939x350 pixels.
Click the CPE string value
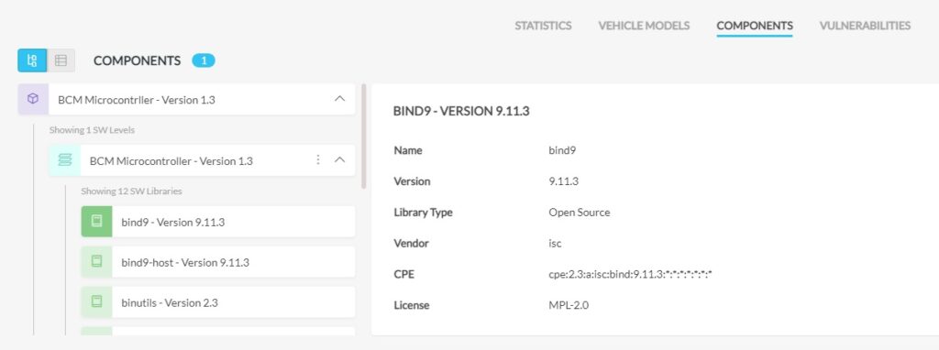point(630,275)
